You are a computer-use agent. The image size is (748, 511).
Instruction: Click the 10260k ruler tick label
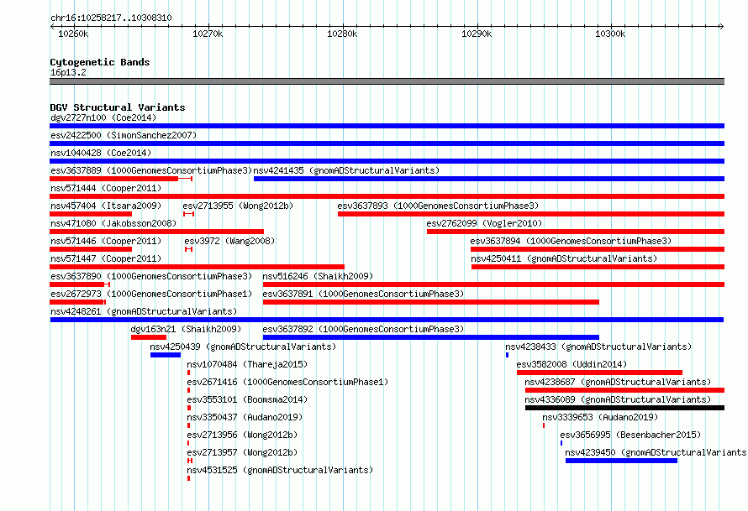(x=73, y=34)
